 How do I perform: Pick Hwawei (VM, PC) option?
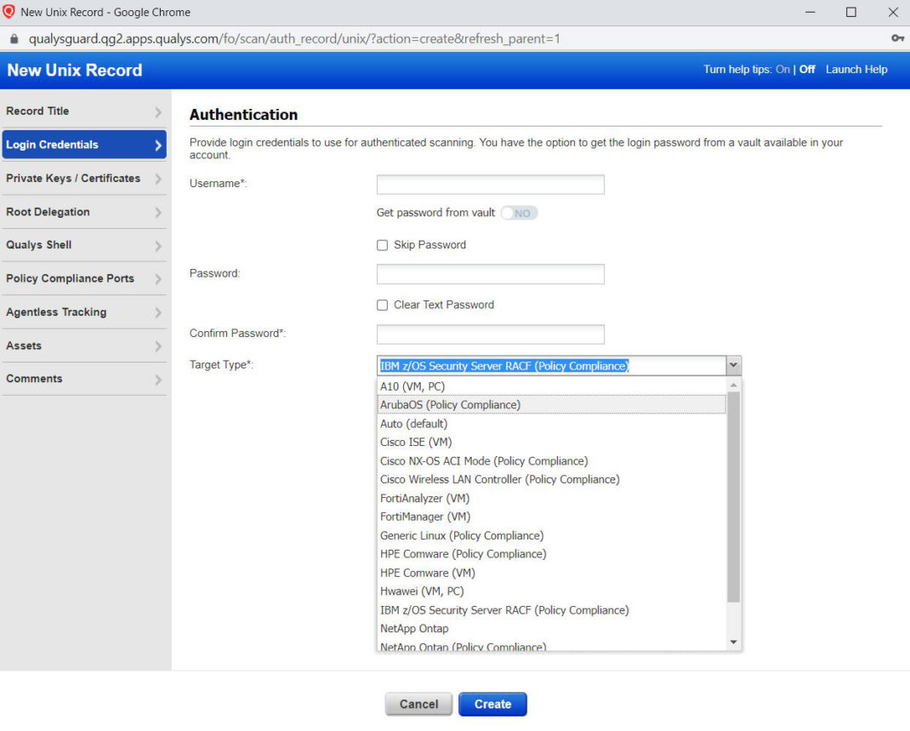click(551, 591)
